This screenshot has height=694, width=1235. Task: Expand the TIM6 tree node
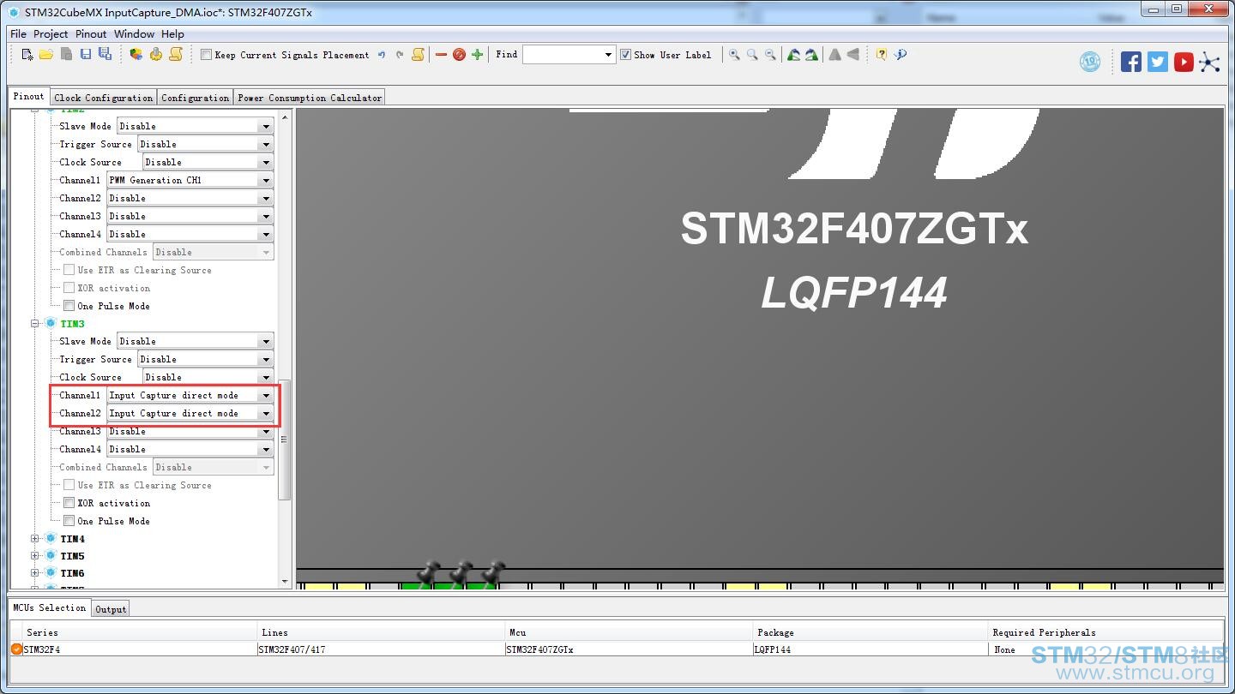[x=35, y=573]
